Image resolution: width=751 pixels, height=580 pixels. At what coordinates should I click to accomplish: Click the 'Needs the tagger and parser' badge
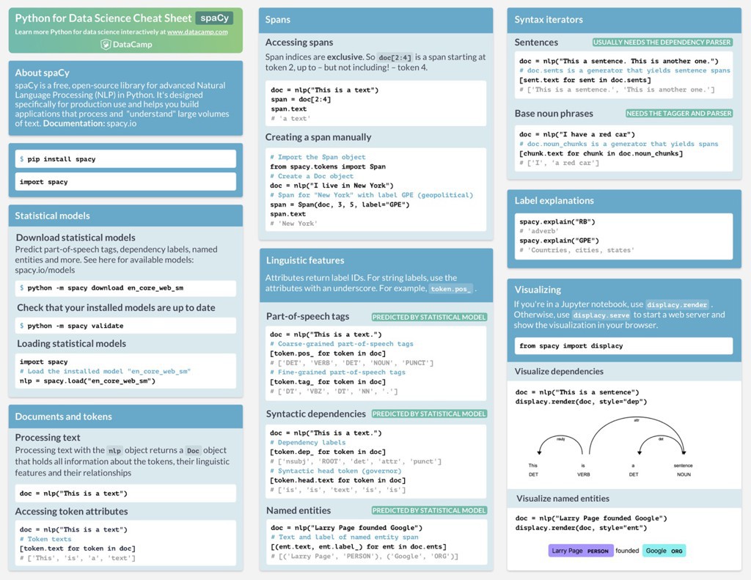click(678, 114)
